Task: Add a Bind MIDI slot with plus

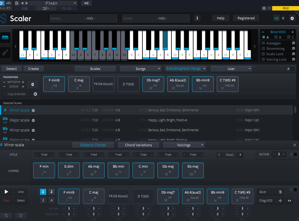Action: pyautogui.click(x=293, y=32)
